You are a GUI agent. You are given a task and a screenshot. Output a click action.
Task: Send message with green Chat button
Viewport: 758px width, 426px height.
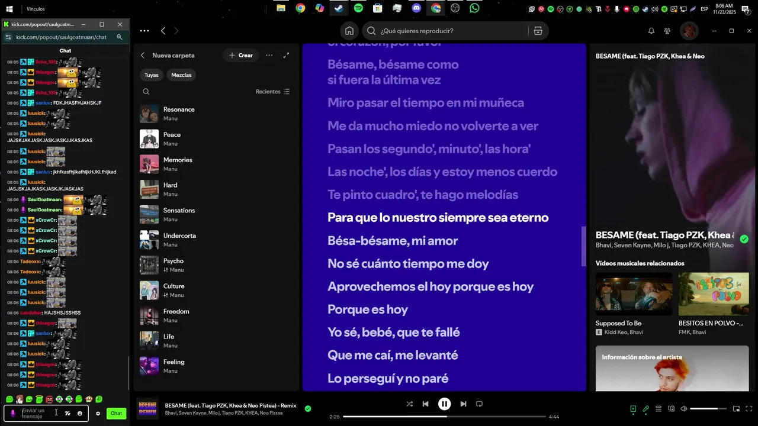(116, 414)
